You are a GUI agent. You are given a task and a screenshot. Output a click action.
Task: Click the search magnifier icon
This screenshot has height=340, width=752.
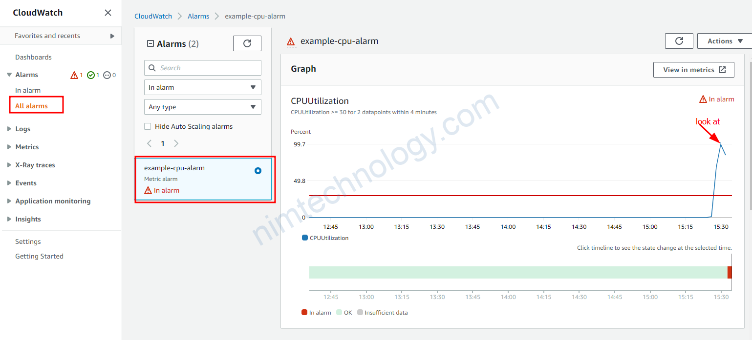152,68
